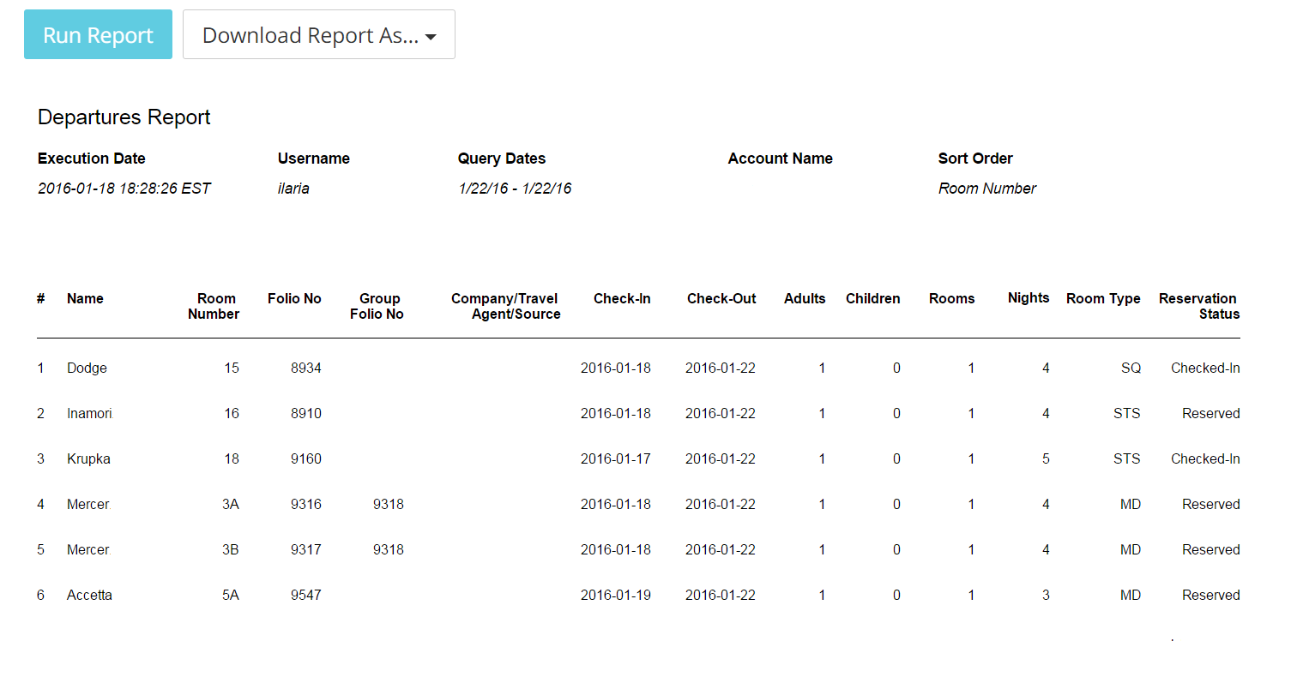Viewport: 1291px width, 695px height.
Task: Click the Run Report button
Action: [x=98, y=34]
